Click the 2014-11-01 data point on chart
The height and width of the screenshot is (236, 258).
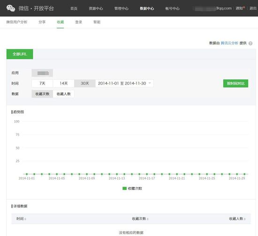click(x=27, y=174)
